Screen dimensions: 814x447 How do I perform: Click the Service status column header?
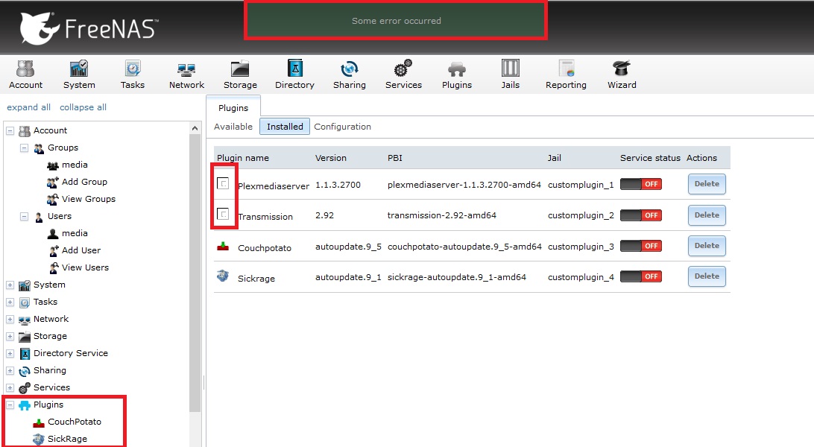tap(650, 158)
